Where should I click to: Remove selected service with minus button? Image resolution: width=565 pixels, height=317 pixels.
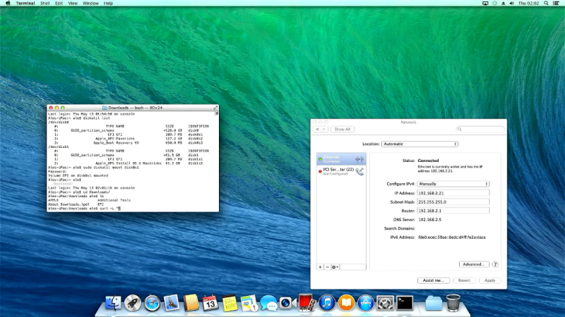point(327,267)
